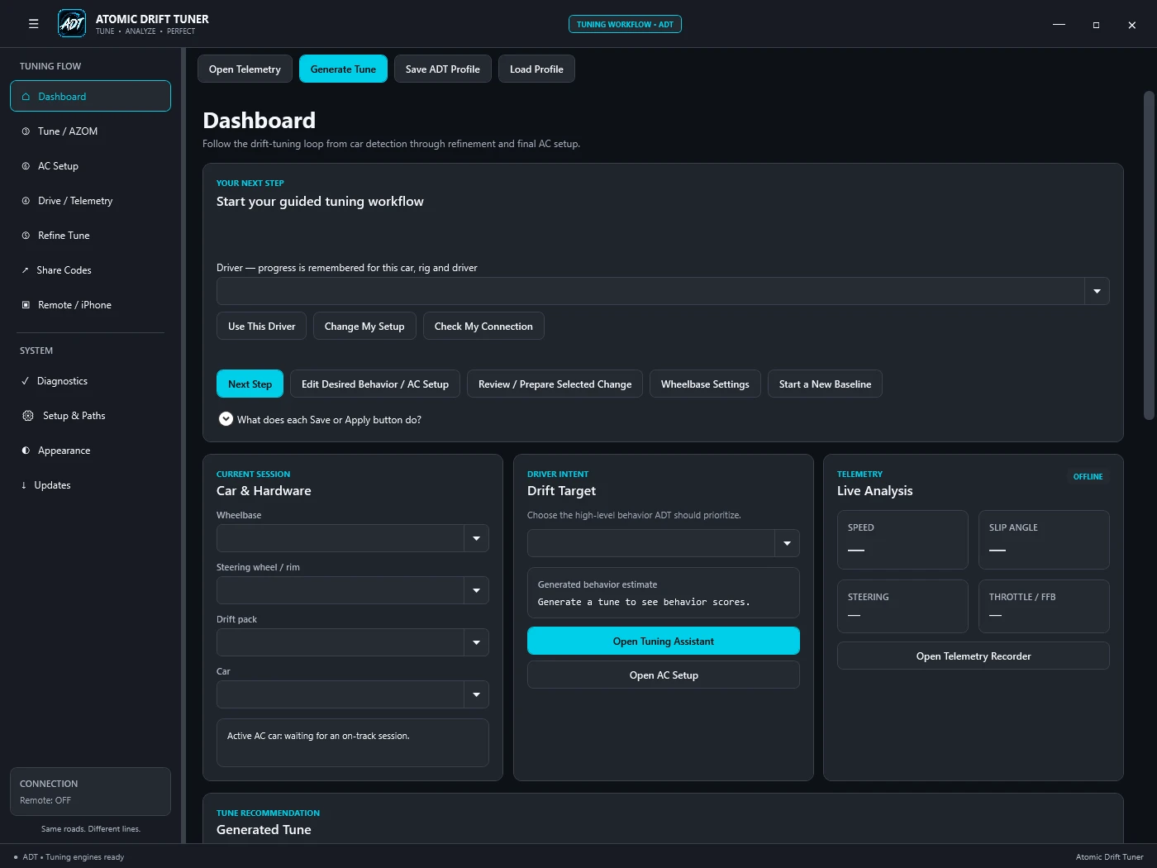Go to Dashboard in the sidebar
The height and width of the screenshot is (868, 1157).
coord(90,96)
